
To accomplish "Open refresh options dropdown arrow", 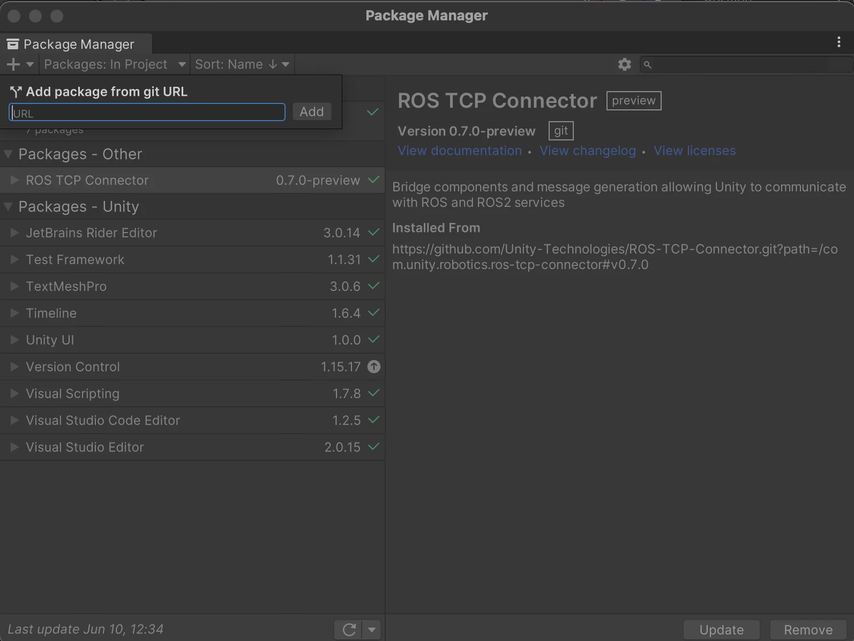I will tap(372, 629).
